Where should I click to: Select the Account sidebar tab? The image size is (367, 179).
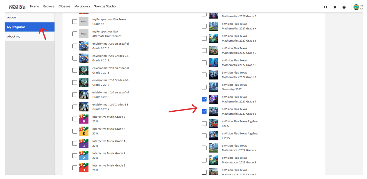pyautogui.click(x=30, y=17)
